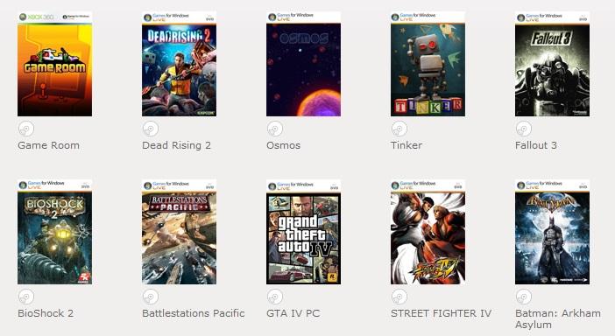Click the disc icon above STREET FIGHTER IV

399,297
